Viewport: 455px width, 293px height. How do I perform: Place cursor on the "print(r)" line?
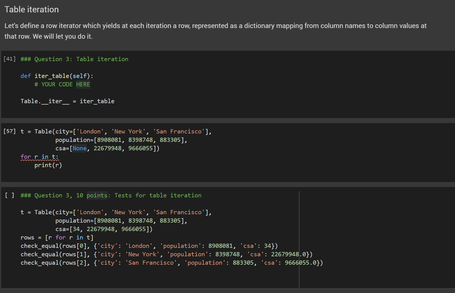pos(48,165)
